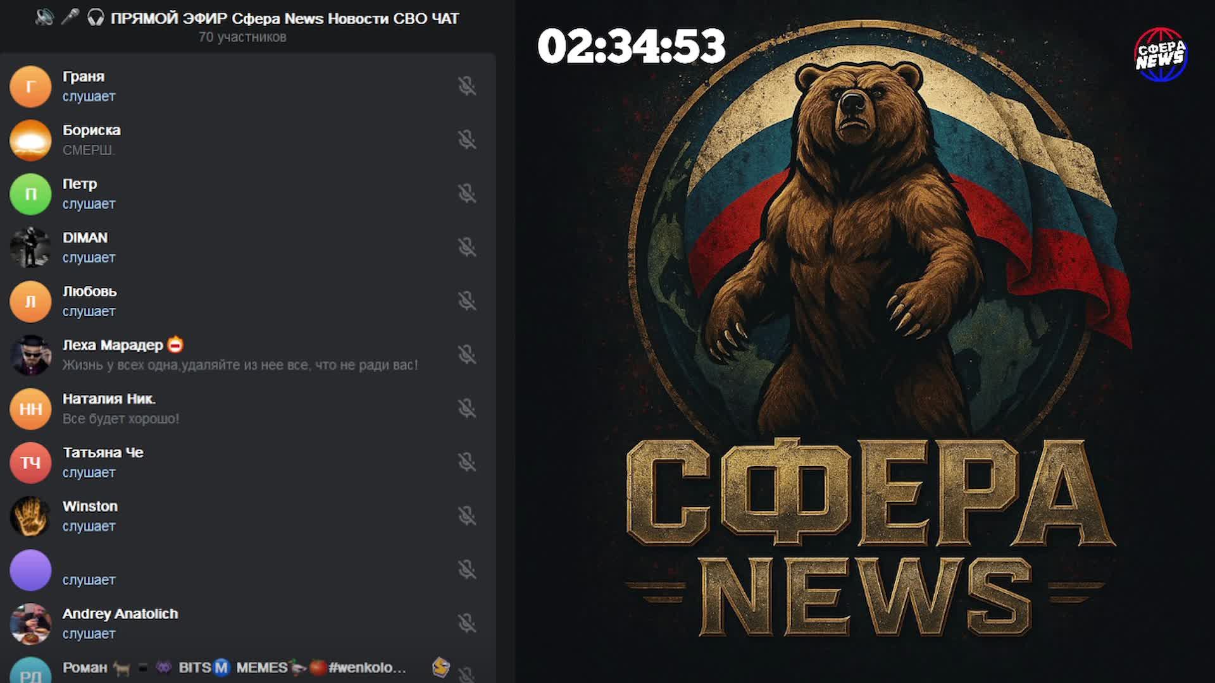Click the muted microphone icon next to Граня
This screenshot has width=1215, height=683.
(467, 86)
